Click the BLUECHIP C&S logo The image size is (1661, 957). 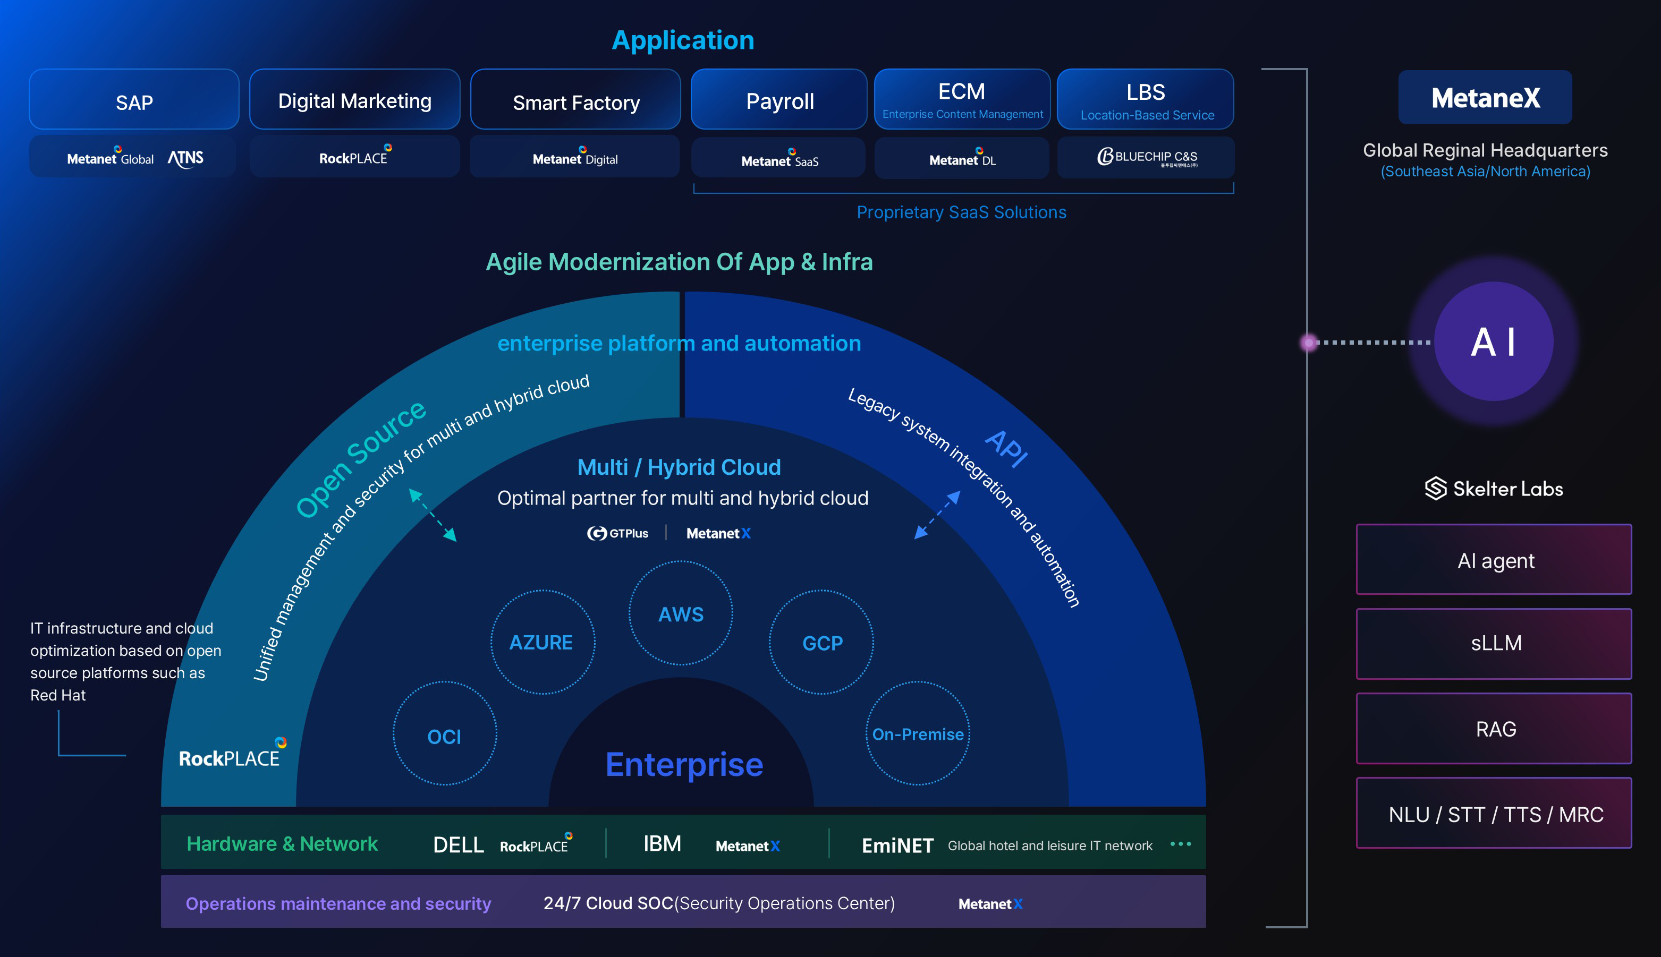point(1147,157)
